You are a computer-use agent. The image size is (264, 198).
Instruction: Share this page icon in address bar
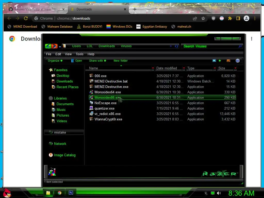pos(195,18)
